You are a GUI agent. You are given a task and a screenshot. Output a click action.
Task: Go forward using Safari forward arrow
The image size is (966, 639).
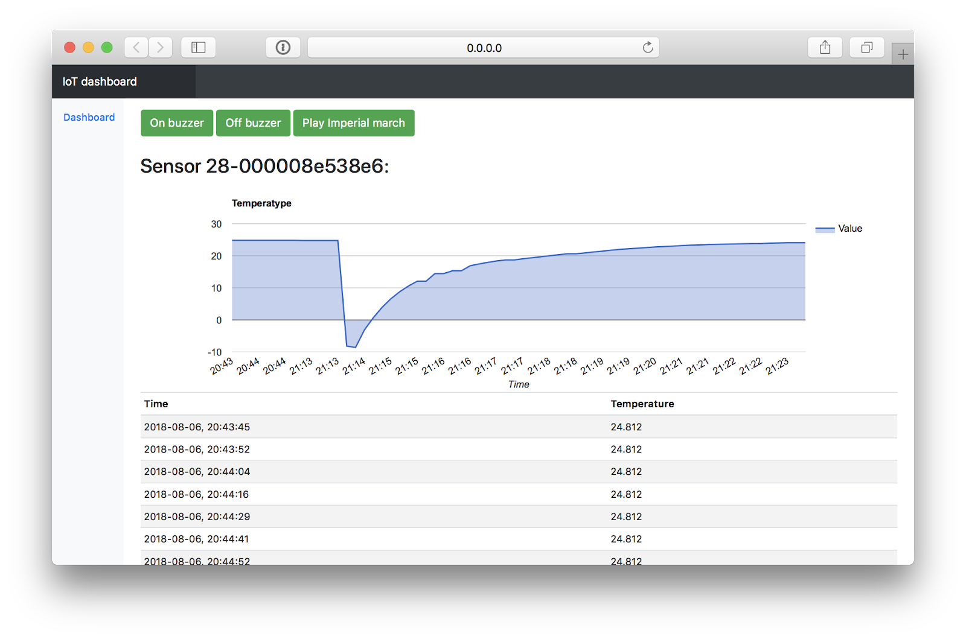pos(161,47)
